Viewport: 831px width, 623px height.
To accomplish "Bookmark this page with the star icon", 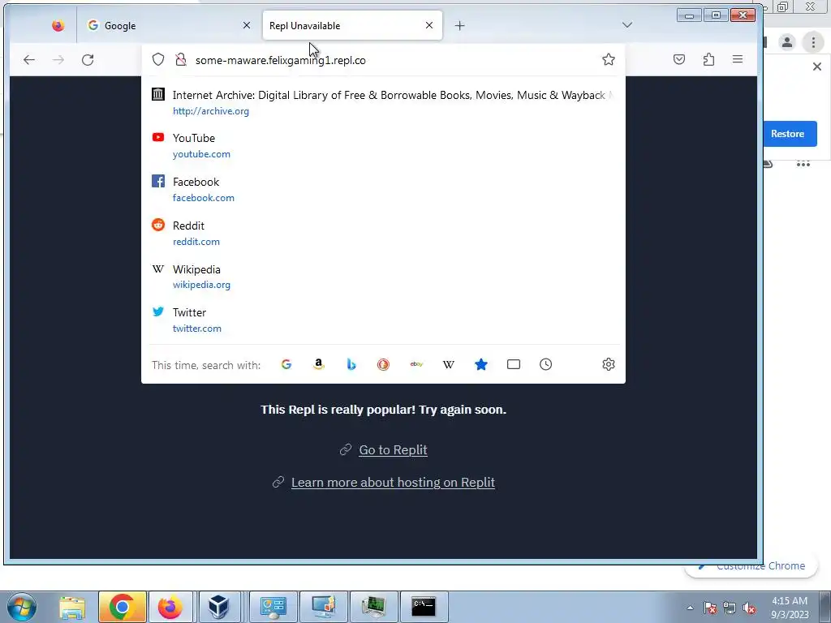I will 609,59.
